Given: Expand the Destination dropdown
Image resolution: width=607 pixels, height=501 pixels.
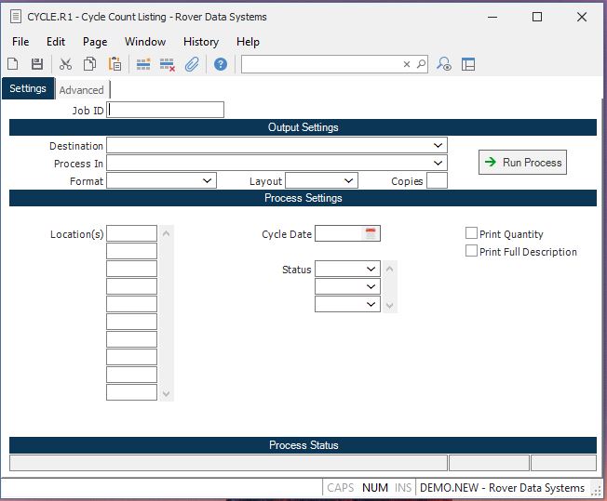Looking at the screenshot, I should pyautogui.click(x=438, y=146).
